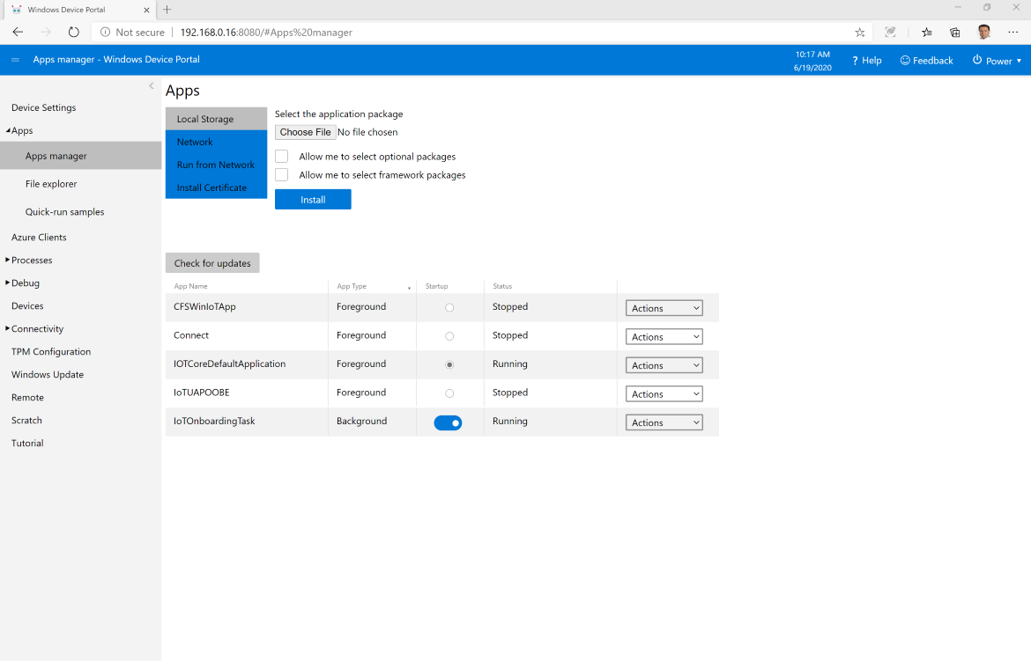Viewport: 1031px width, 661px height.
Task: Check Allow me to select framework packages
Action: point(281,175)
